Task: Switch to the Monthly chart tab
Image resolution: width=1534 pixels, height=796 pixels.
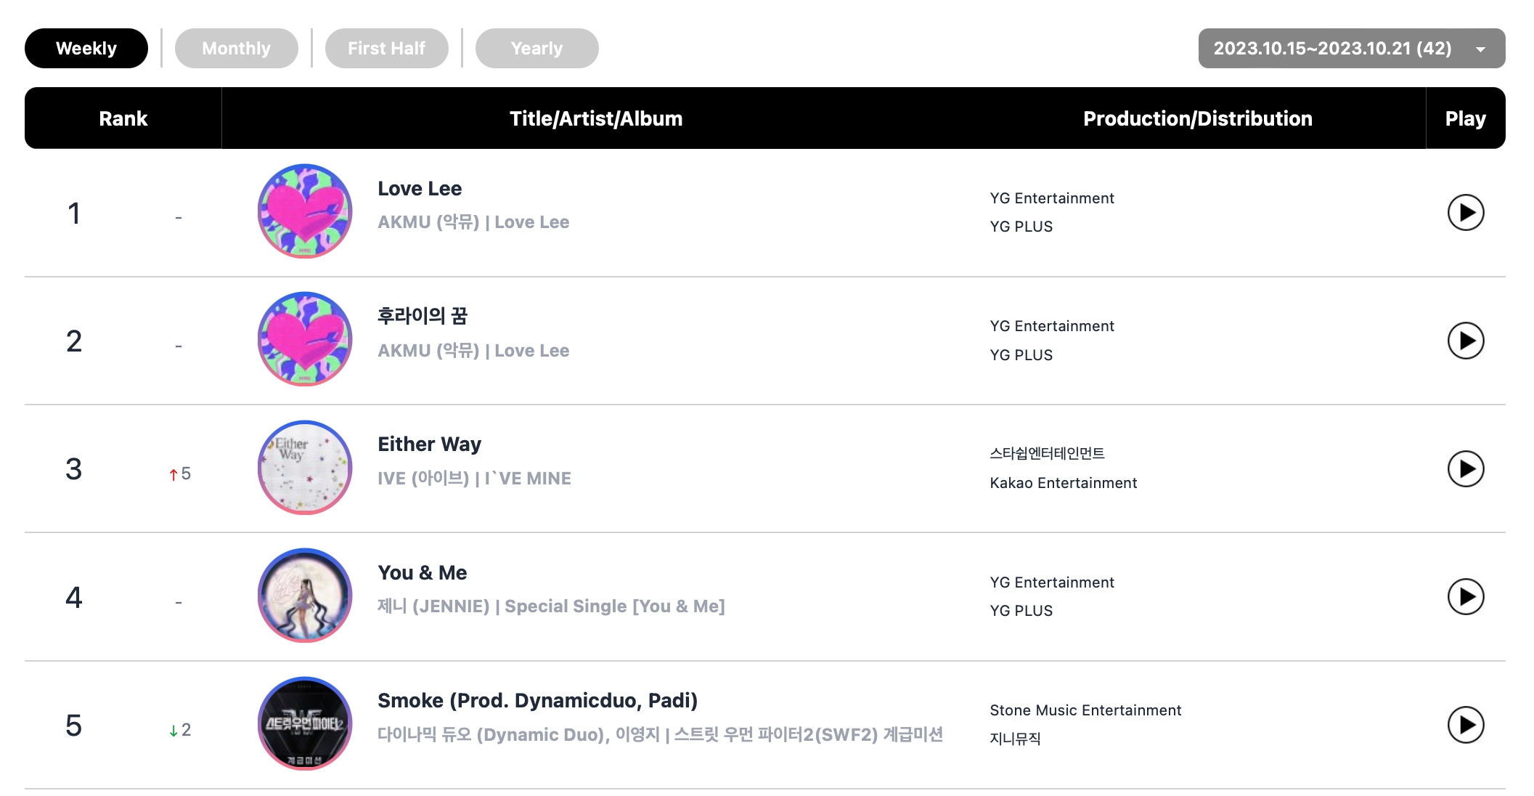Action: [x=236, y=49]
